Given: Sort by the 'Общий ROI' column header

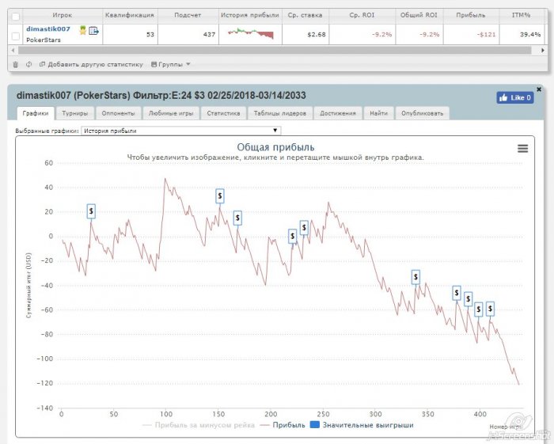Looking at the screenshot, I should pyautogui.click(x=419, y=15).
